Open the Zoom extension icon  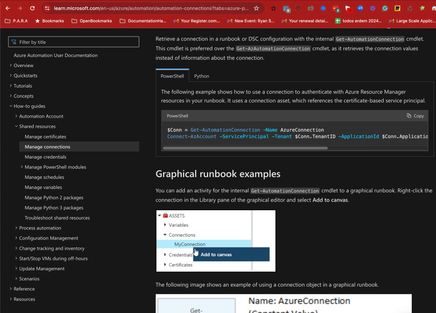pos(360,8)
